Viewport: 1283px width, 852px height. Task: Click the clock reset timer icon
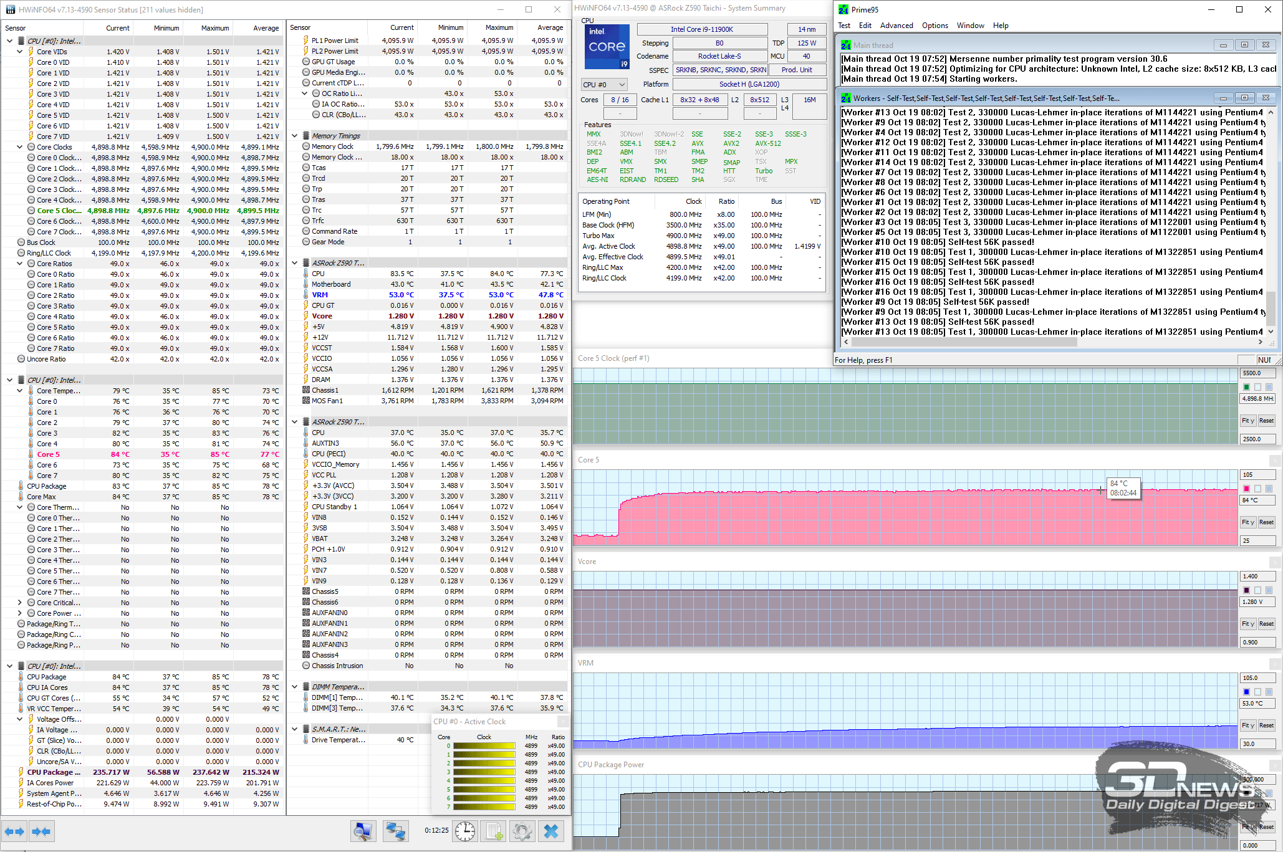tap(465, 831)
